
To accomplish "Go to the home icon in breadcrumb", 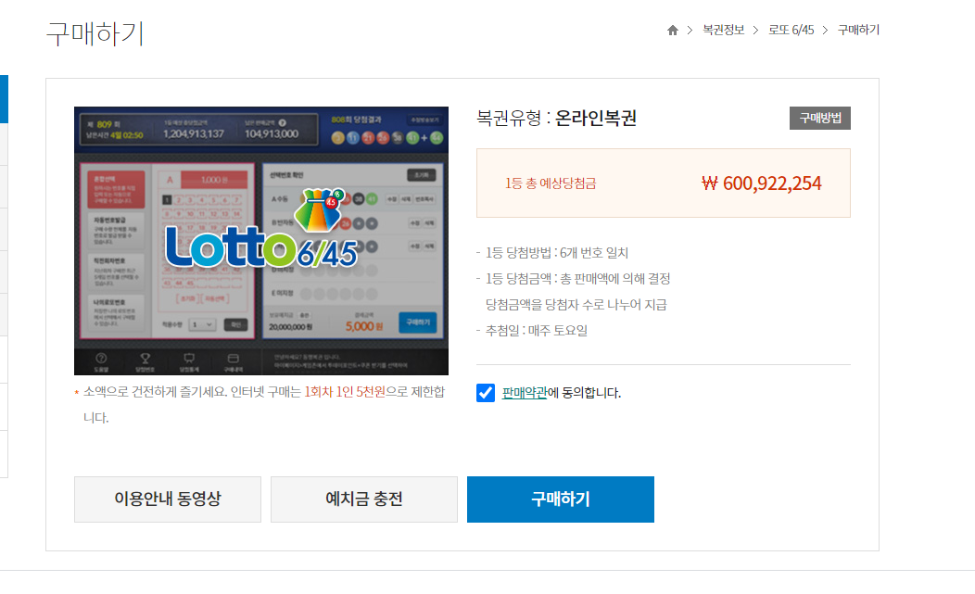I will 672,30.
